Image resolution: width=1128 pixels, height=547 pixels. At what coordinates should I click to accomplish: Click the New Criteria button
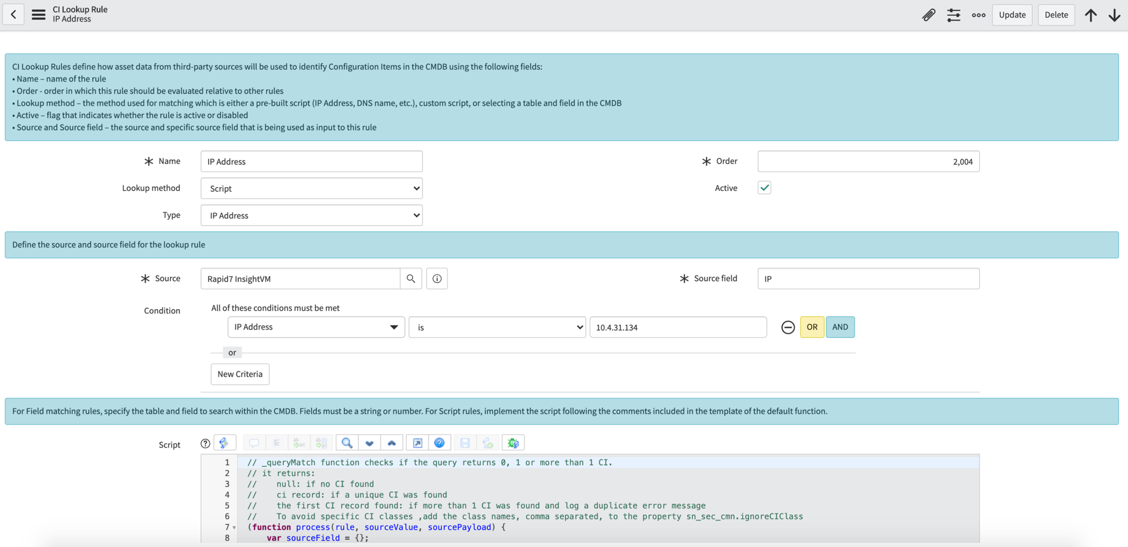[240, 374]
